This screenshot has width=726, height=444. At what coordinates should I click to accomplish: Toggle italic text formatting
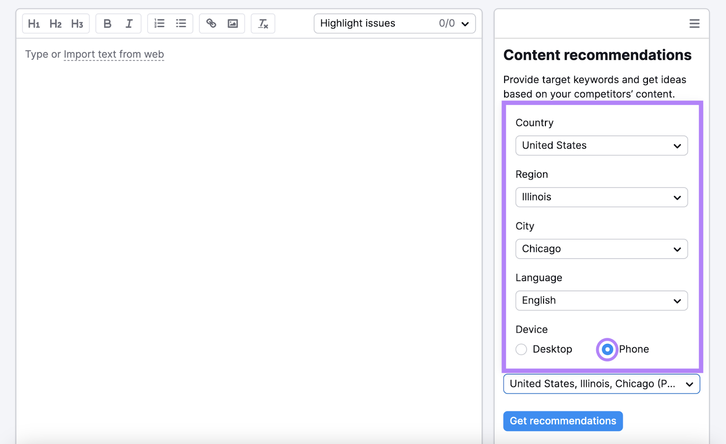coord(129,24)
